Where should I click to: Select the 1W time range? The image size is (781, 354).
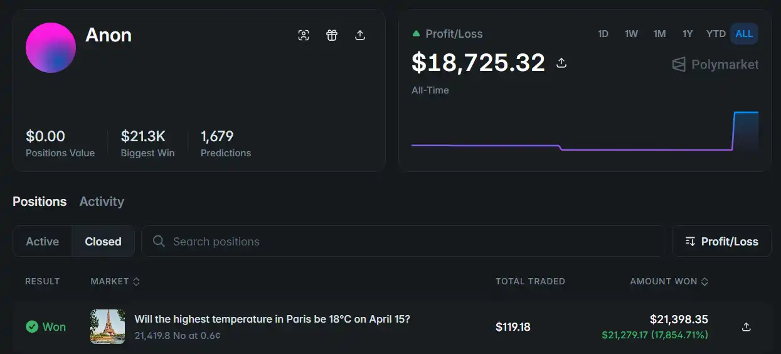(x=631, y=34)
